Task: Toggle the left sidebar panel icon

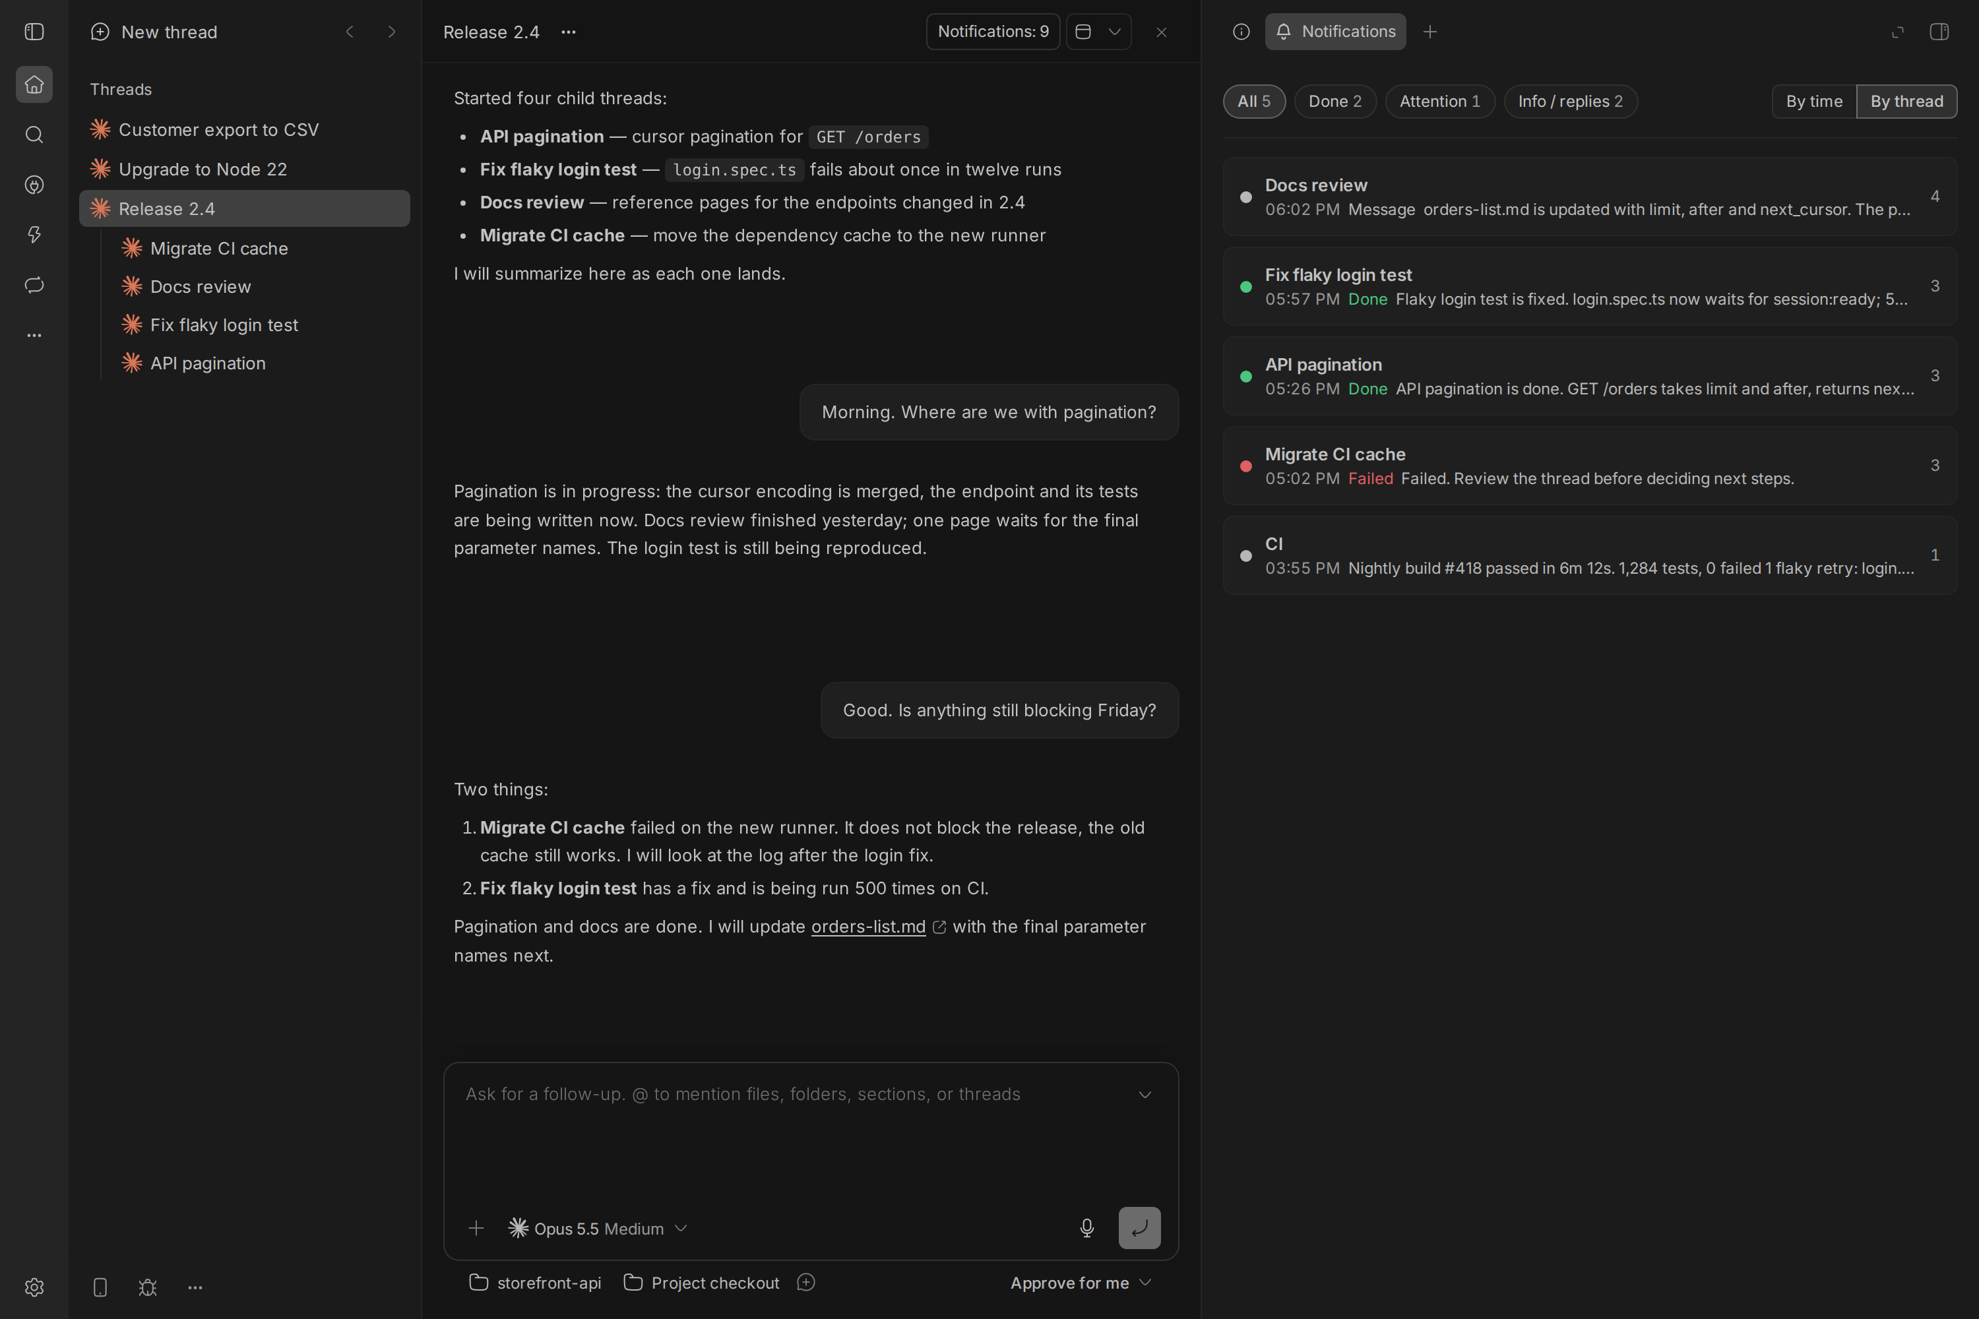Action: click(34, 32)
